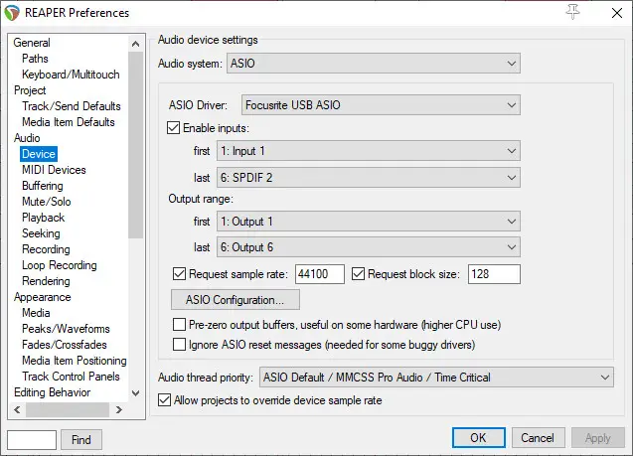Click the REAPER logo icon

click(x=11, y=13)
